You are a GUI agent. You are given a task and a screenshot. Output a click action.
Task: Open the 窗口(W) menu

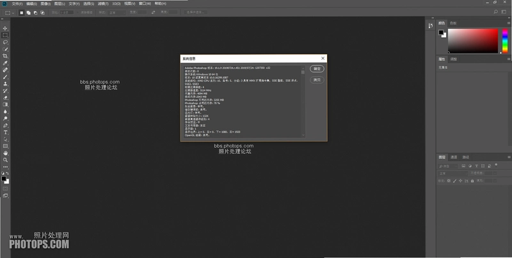(x=145, y=4)
